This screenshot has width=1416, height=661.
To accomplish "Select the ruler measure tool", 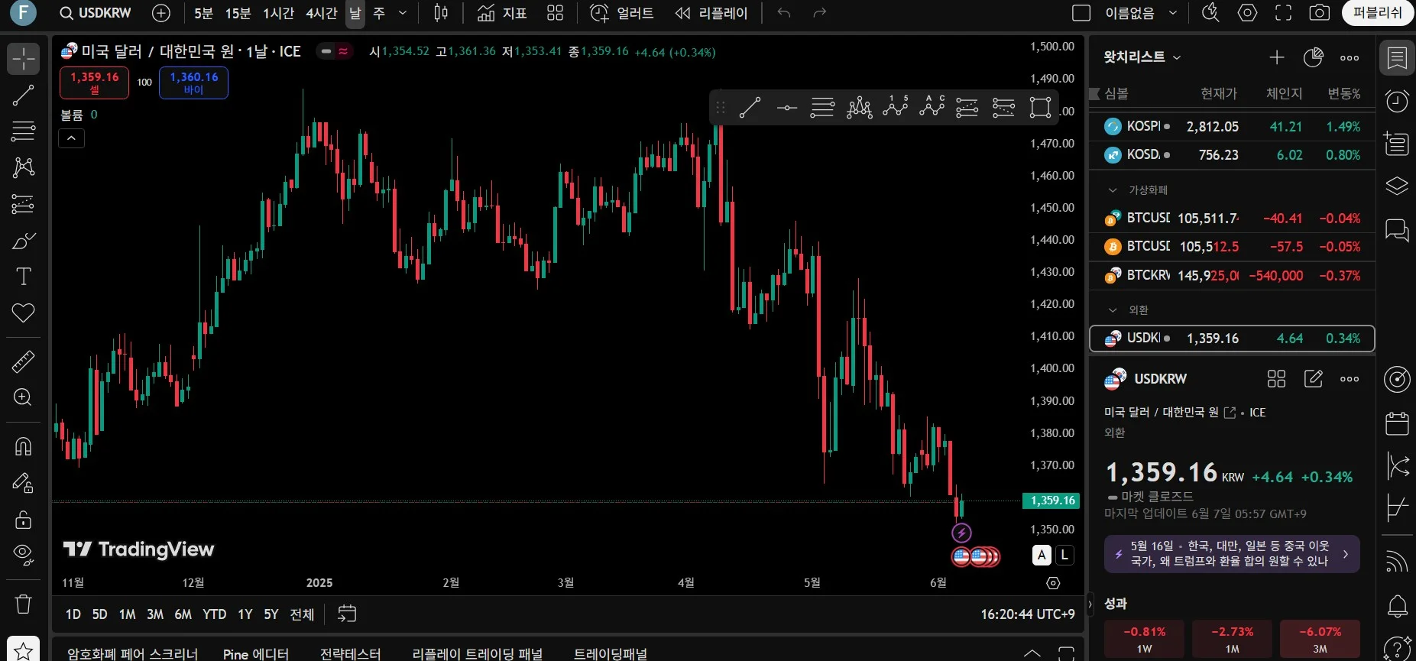I will click(23, 361).
